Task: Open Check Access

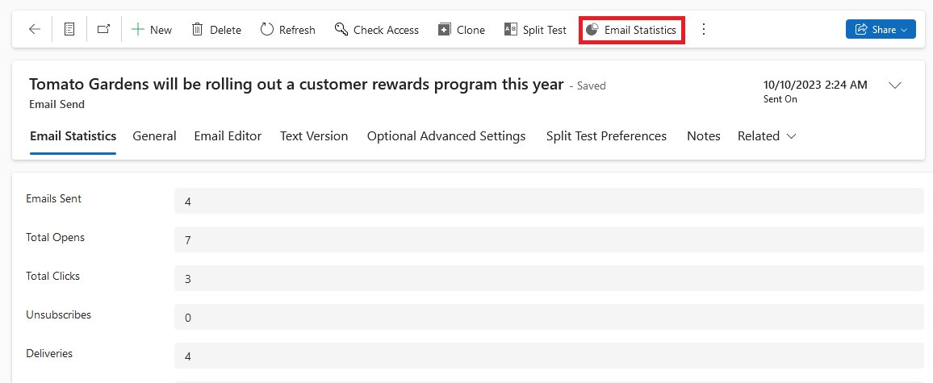Action: (x=377, y=29)
